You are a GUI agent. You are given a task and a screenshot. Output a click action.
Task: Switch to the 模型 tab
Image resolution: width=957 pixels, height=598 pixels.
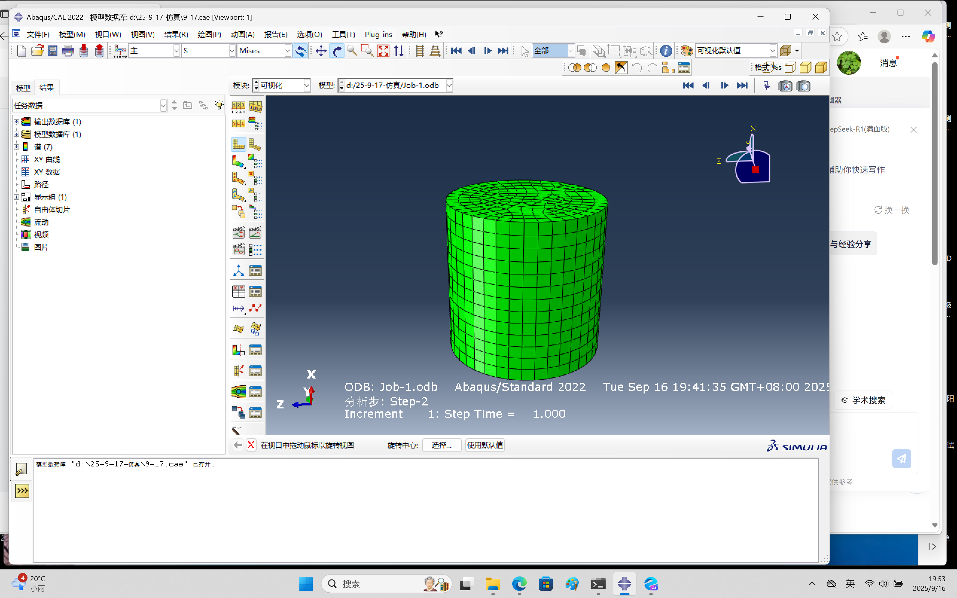pos(23,88)
